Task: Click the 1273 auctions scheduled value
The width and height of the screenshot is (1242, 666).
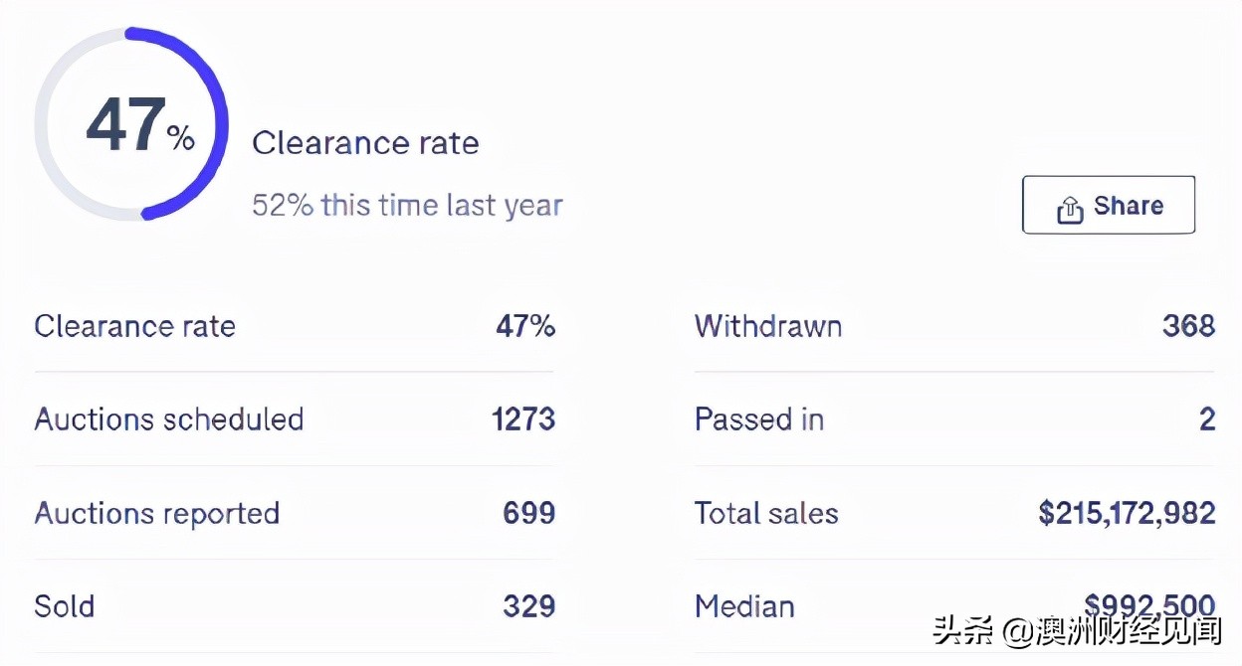Action: [x=523, y=419]
